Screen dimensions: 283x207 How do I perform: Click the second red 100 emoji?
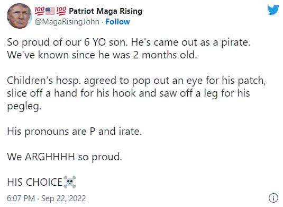[61, 11]
